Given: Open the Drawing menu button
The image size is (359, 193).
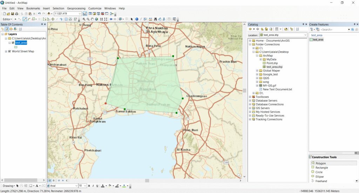Looking at the screenshot, I should (9, 186).
